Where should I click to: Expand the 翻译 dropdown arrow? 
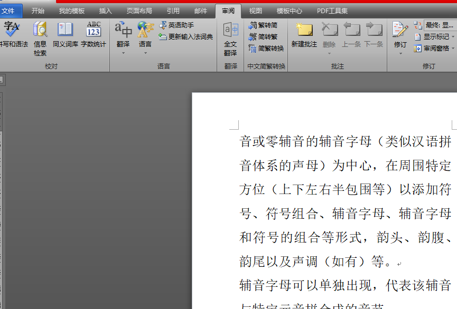[x=123, y=53]
